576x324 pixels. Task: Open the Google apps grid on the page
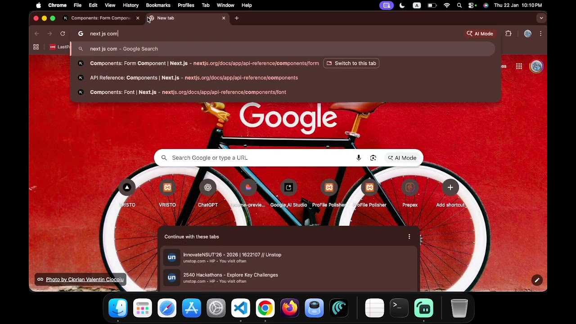click(519, 66)
